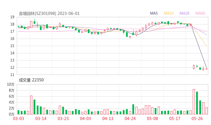Click the 成交量 22350 volume label
211x125 pixels.
point(31,80)
